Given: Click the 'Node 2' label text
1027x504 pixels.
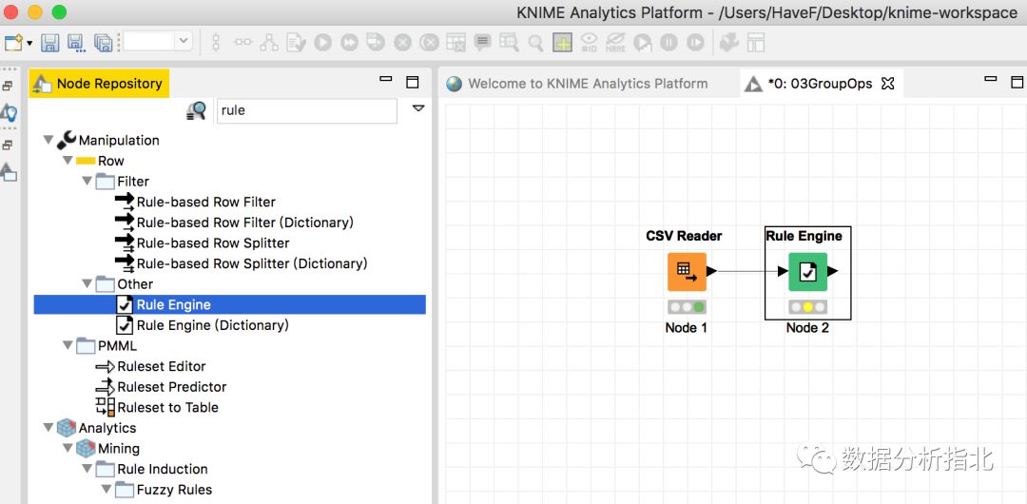Looking at the screenshot, I should (x=807, y=327).
